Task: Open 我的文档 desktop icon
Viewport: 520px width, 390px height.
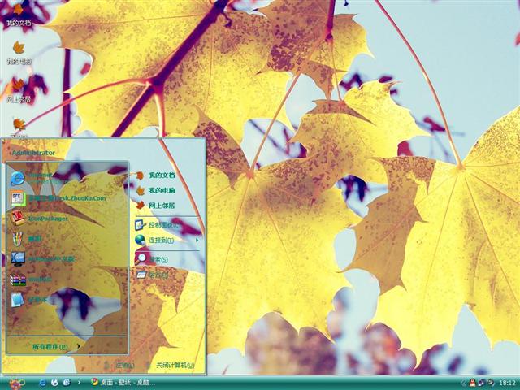Action: pos(19,15)
